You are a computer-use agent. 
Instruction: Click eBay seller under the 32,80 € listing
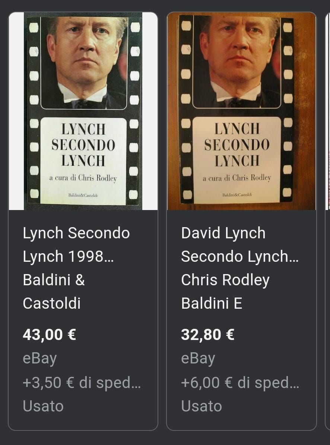[x=198, y=359]
